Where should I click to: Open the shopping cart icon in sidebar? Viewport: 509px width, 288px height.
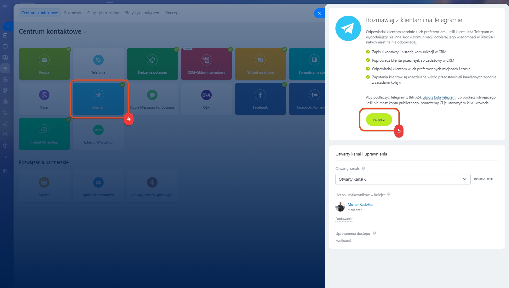[x=5, y=112]
